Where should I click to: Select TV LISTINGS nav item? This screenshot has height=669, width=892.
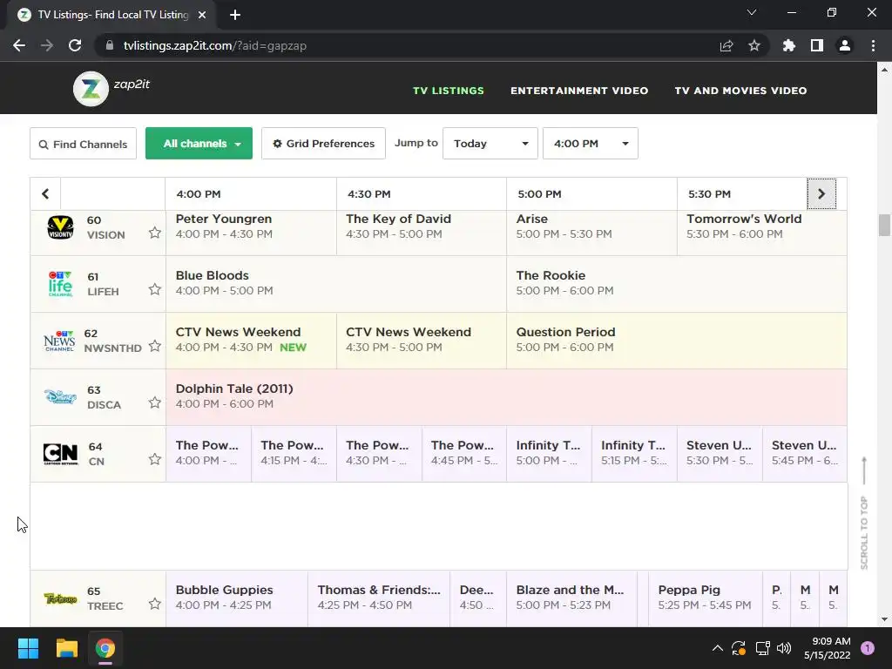click(x=449, y=91)
